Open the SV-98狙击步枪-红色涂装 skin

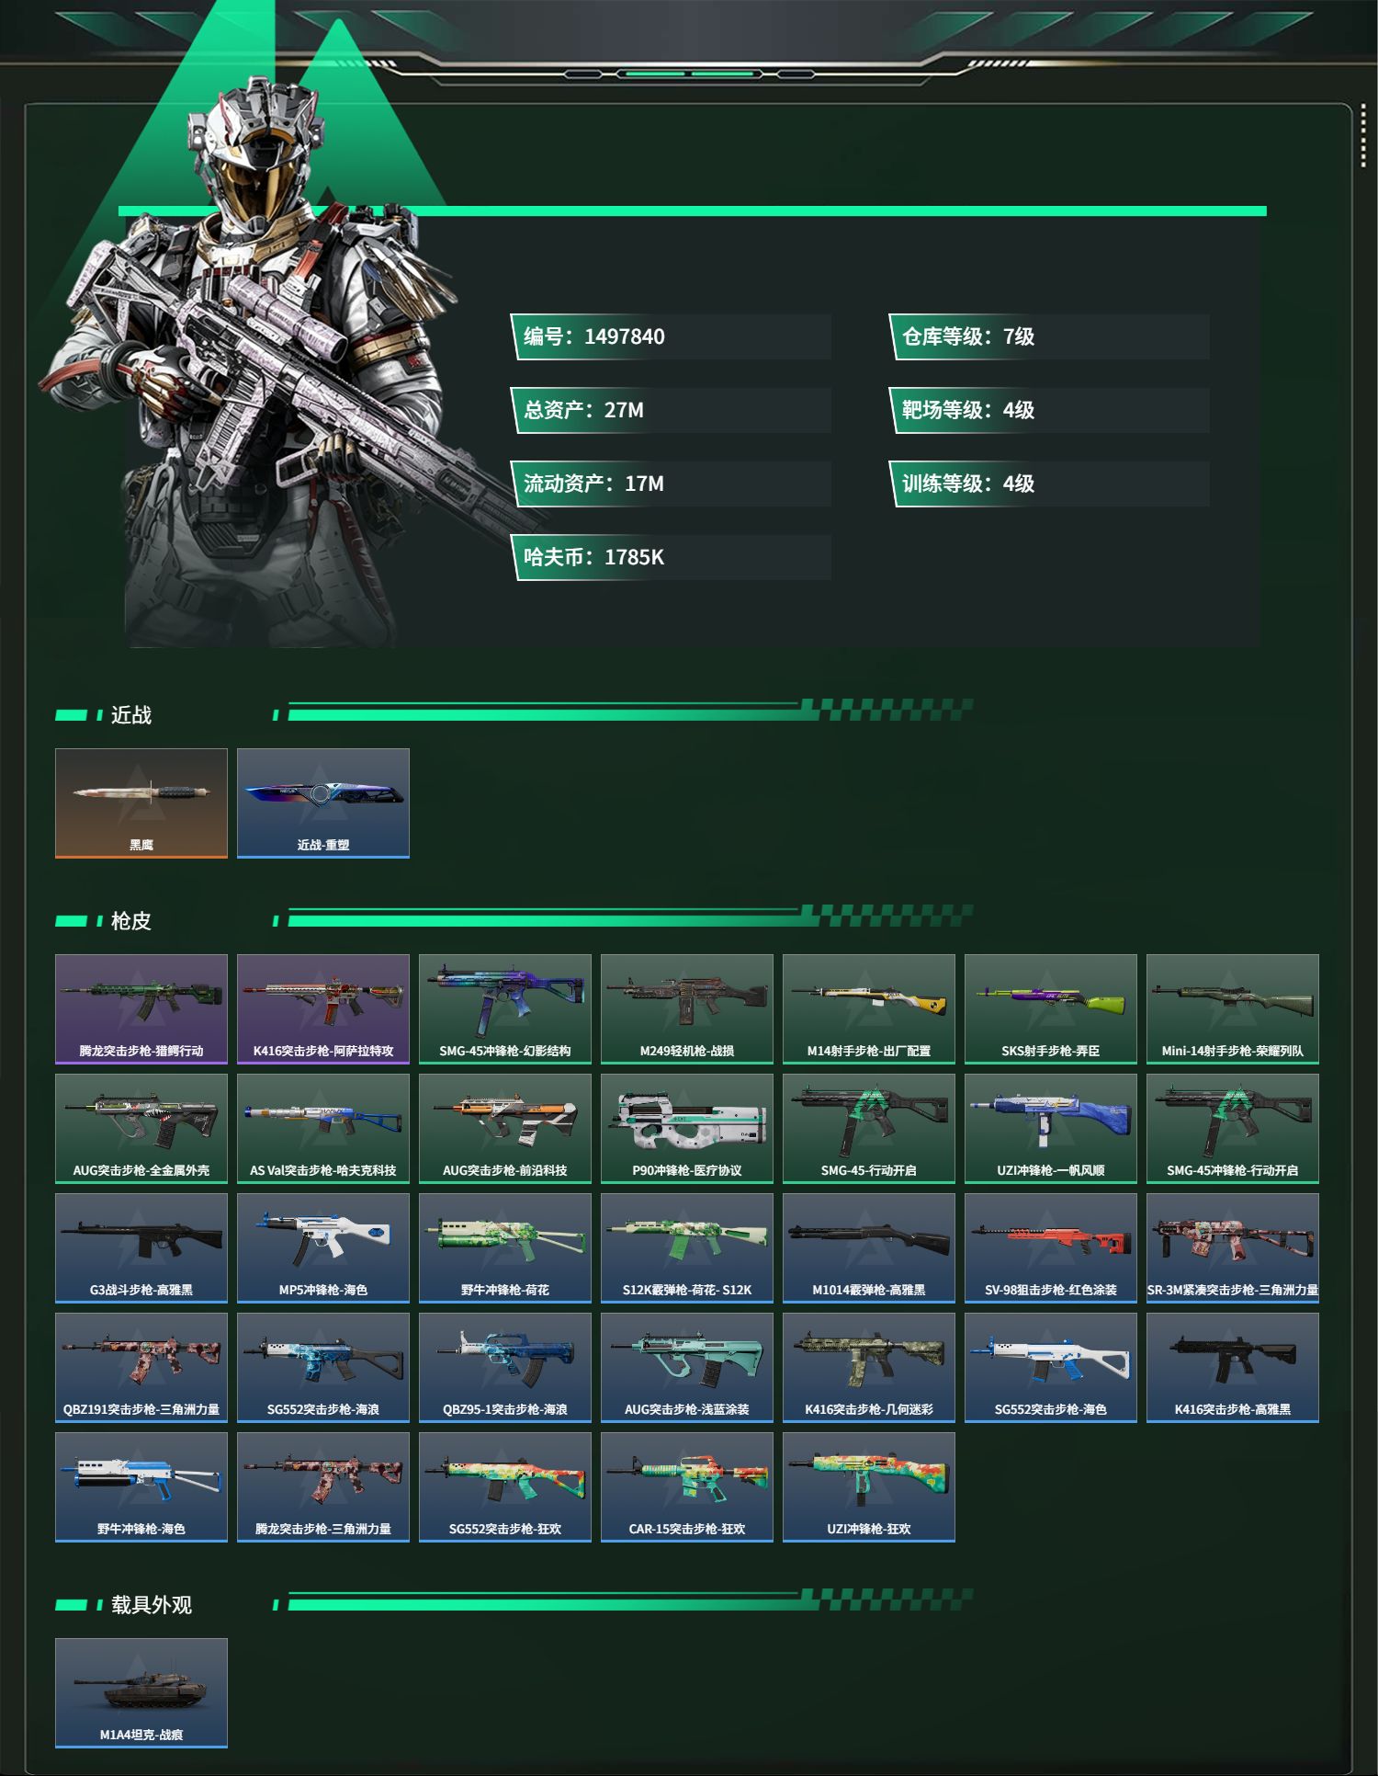tap(1051, 1248)
